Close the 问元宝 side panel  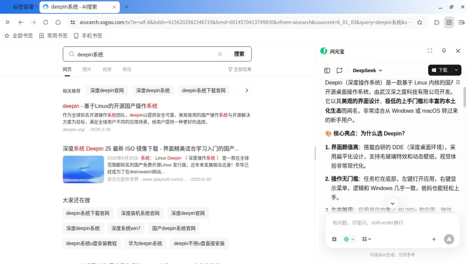458,51
